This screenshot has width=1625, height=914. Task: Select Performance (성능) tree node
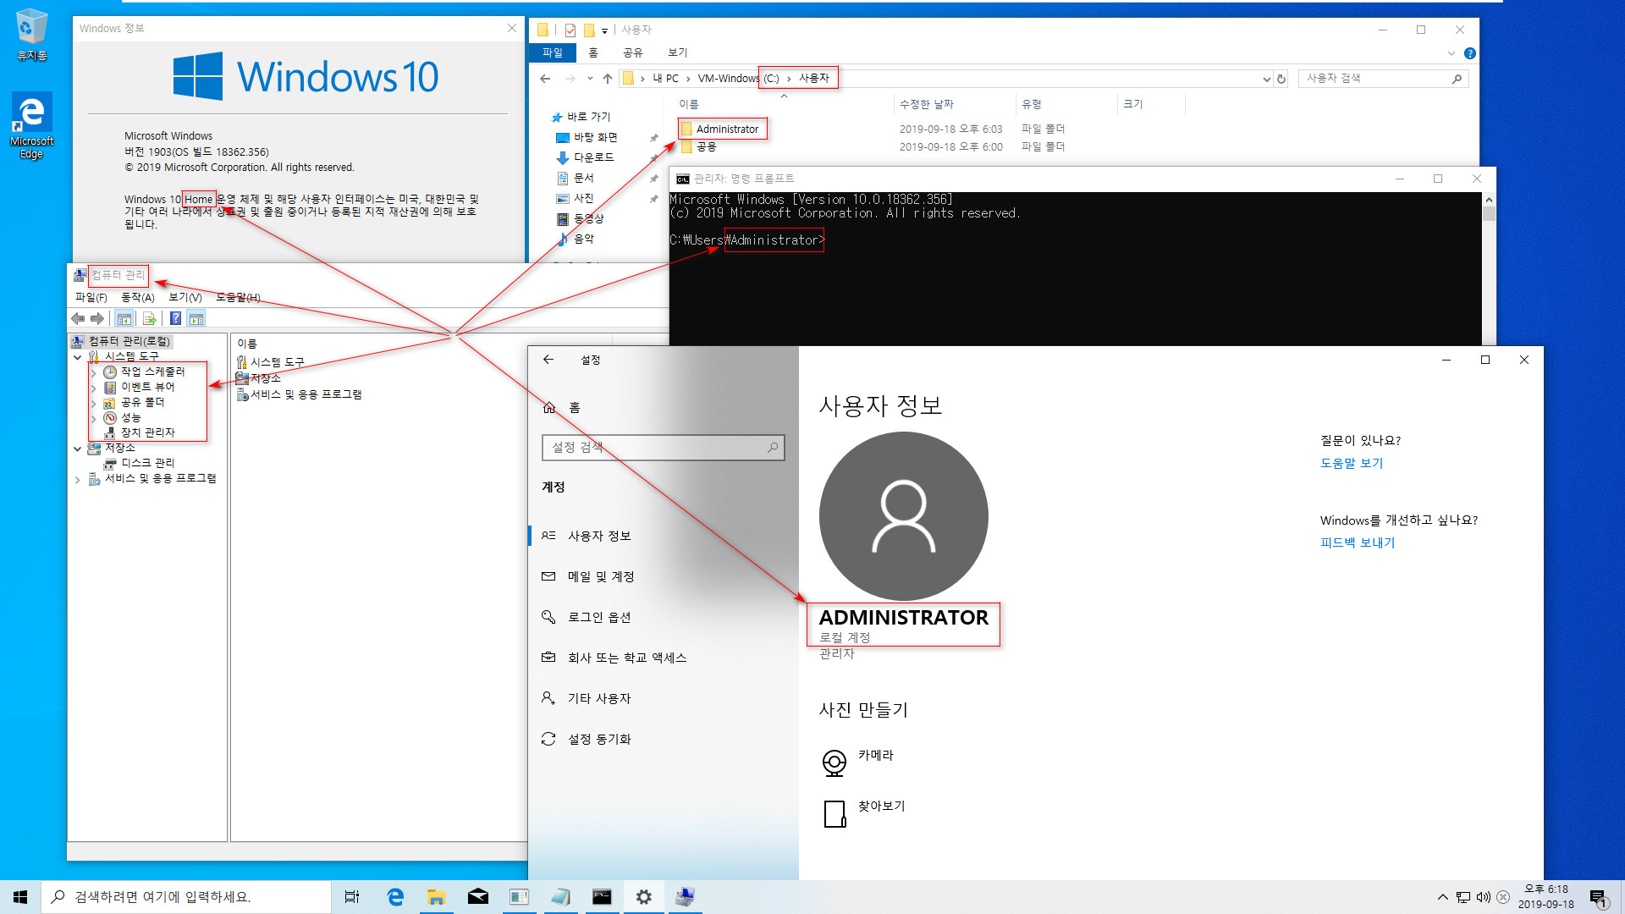[130, 417]
